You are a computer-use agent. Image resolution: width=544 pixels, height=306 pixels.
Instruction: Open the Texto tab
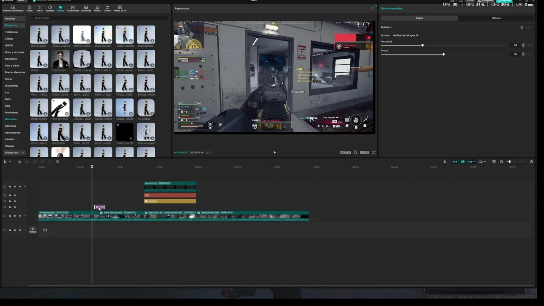[40, 8]
